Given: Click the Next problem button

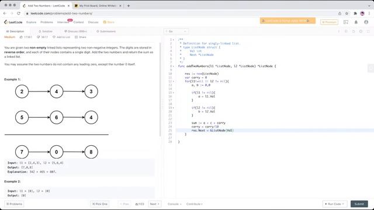Looking at the screenshot, I should [154, 204].
